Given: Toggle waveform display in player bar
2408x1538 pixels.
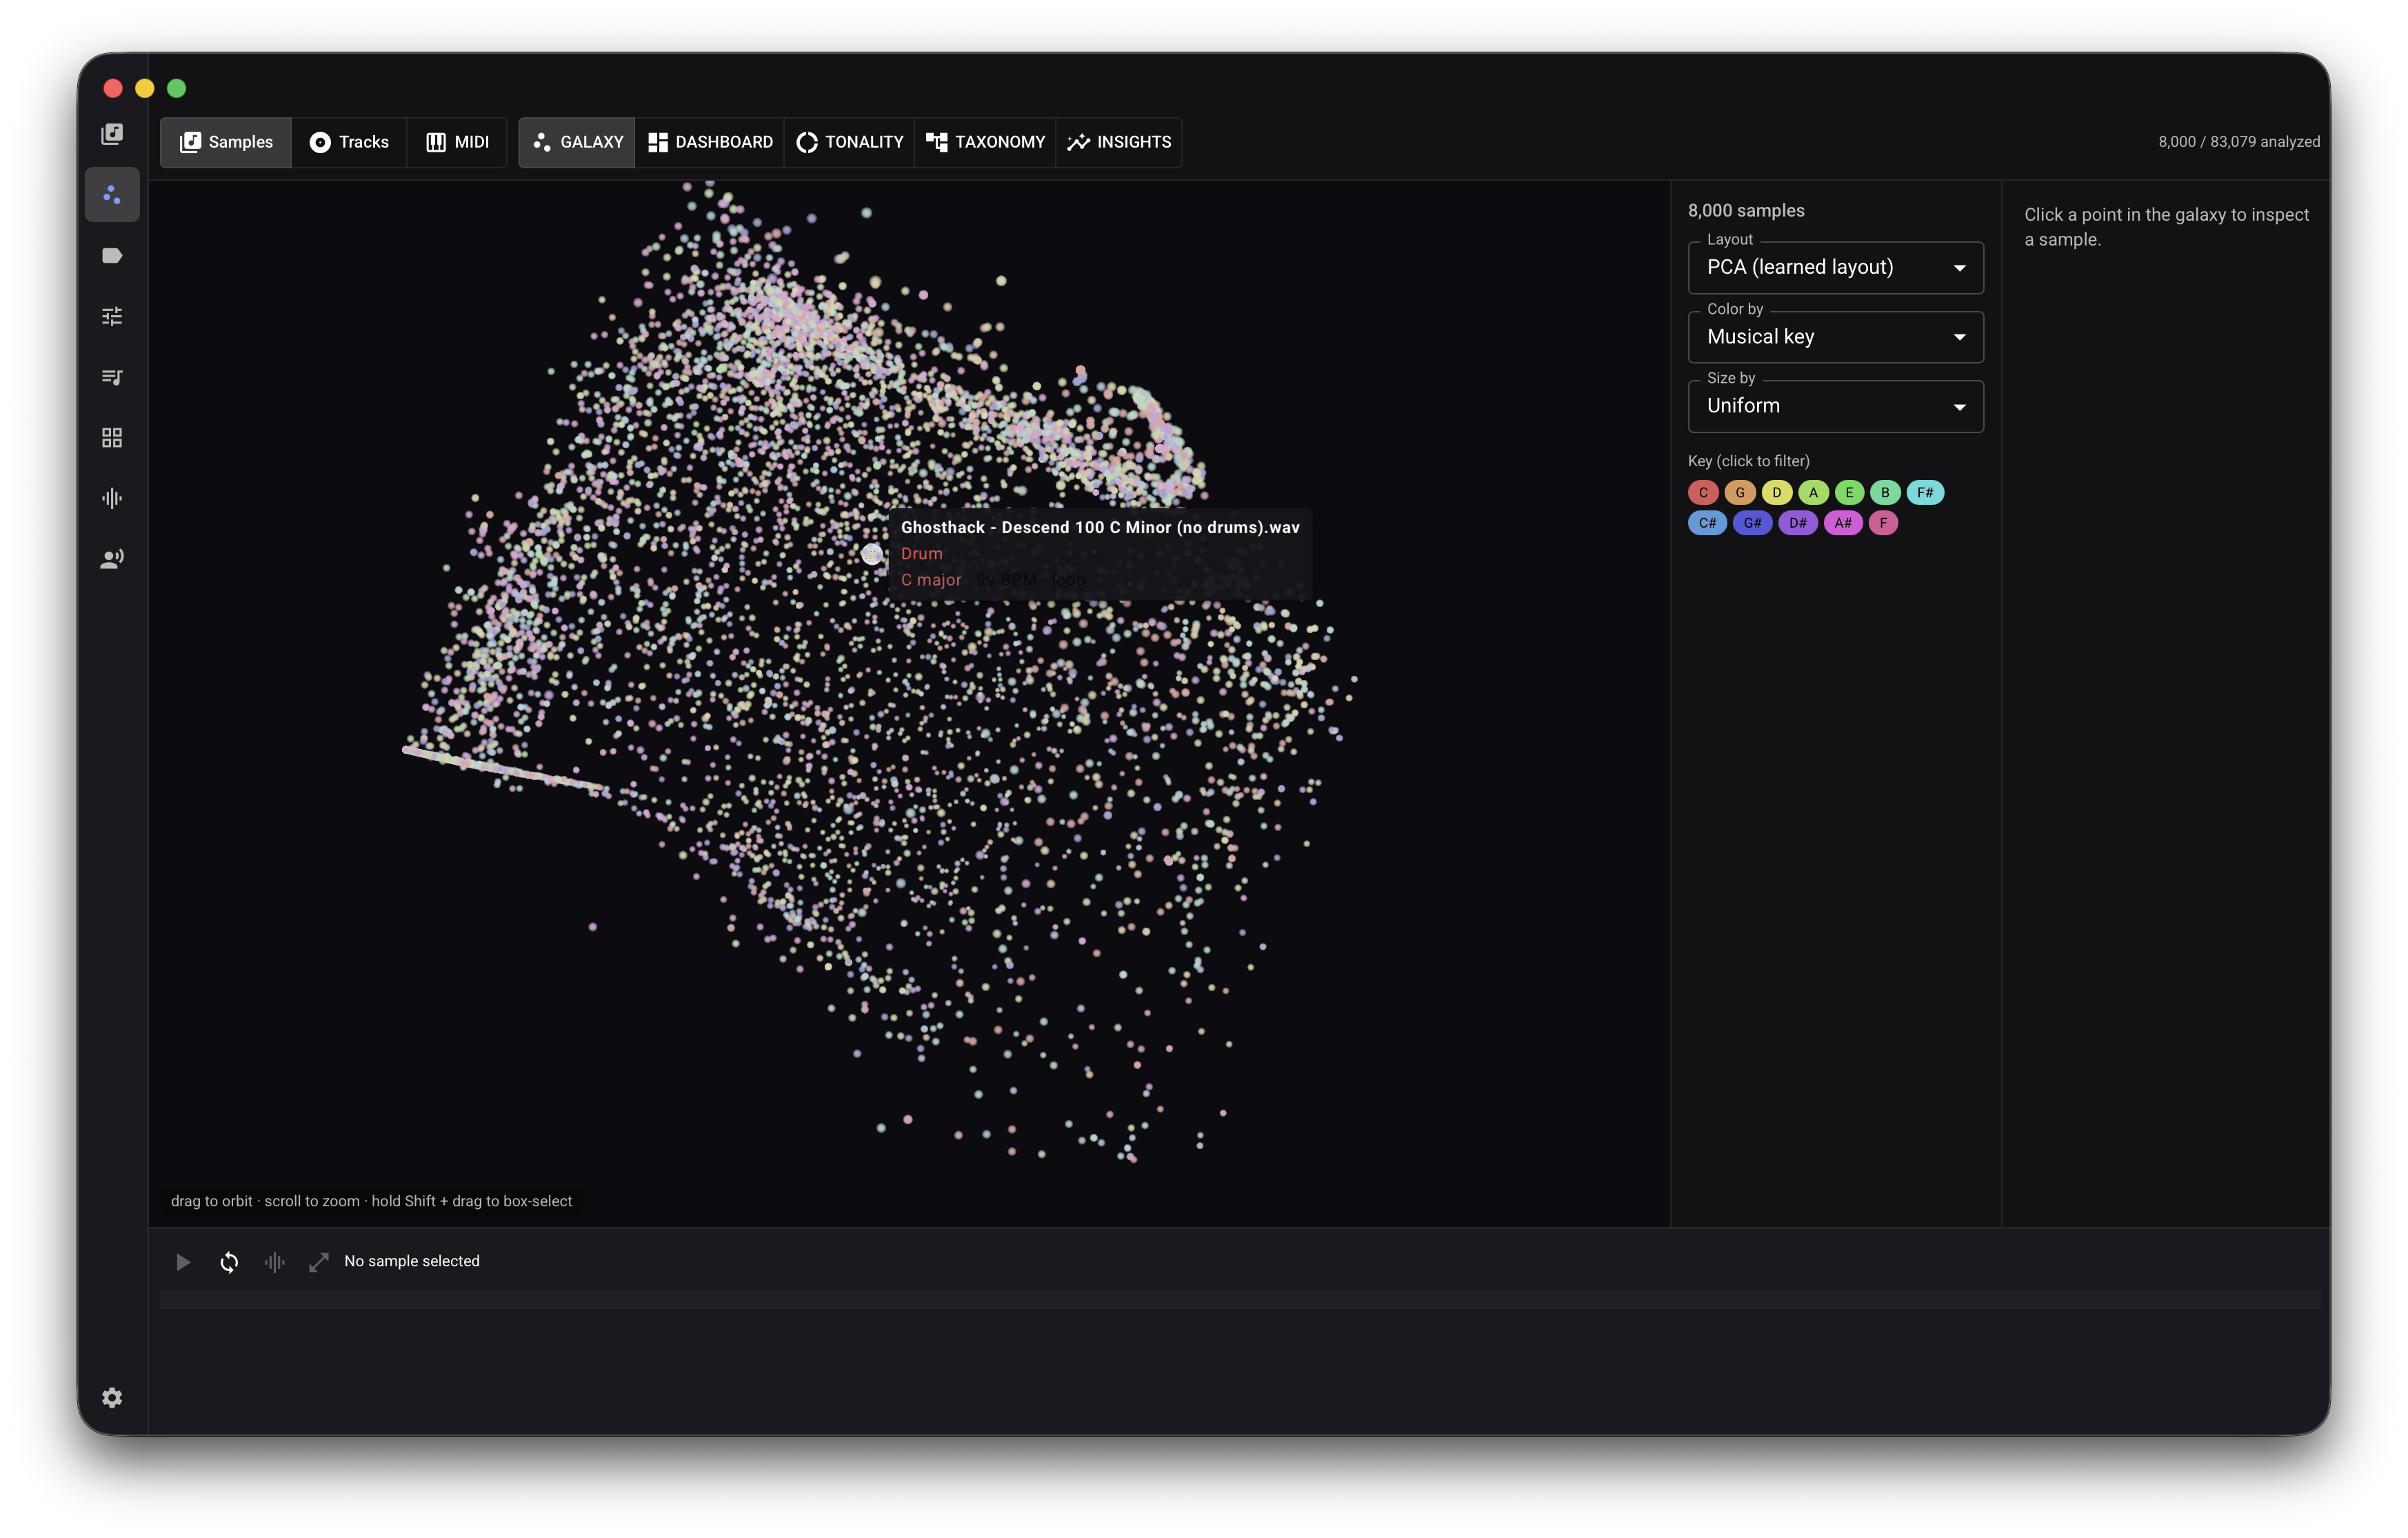Looking at the screenshot, I should pos(274,1262).
